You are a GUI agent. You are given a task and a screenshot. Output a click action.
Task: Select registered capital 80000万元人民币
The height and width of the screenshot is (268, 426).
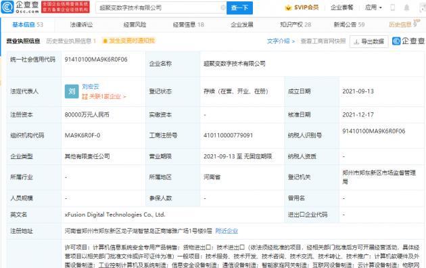(x=87, y=114)
